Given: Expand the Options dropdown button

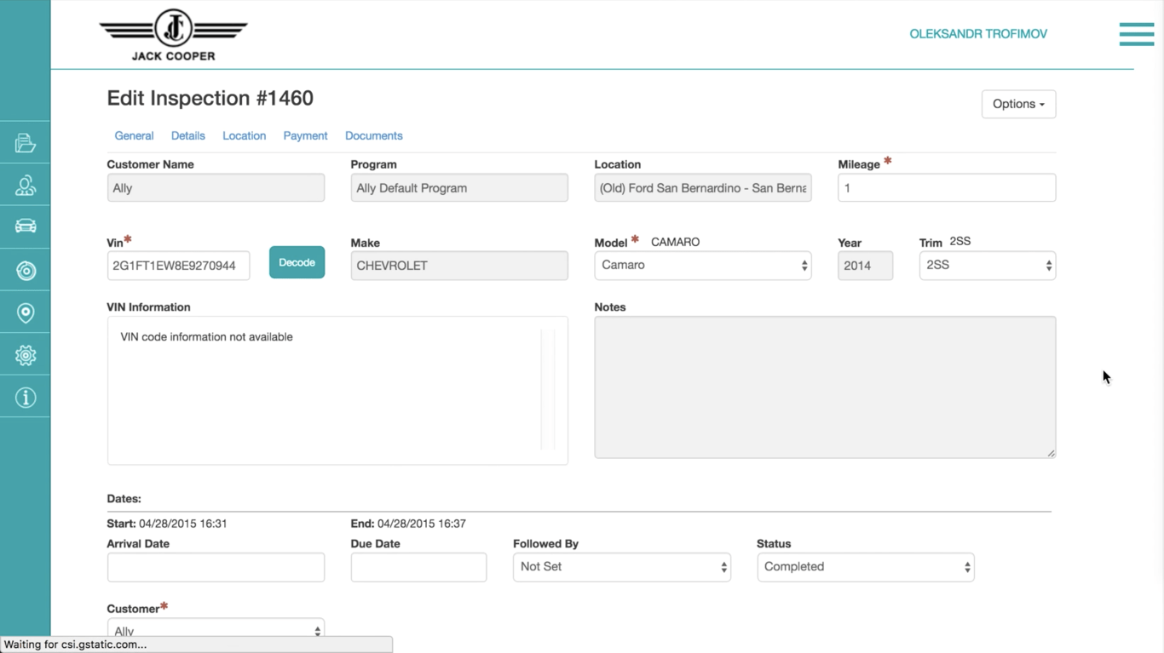Looking at the screenshot, I should coord(1018,104).
